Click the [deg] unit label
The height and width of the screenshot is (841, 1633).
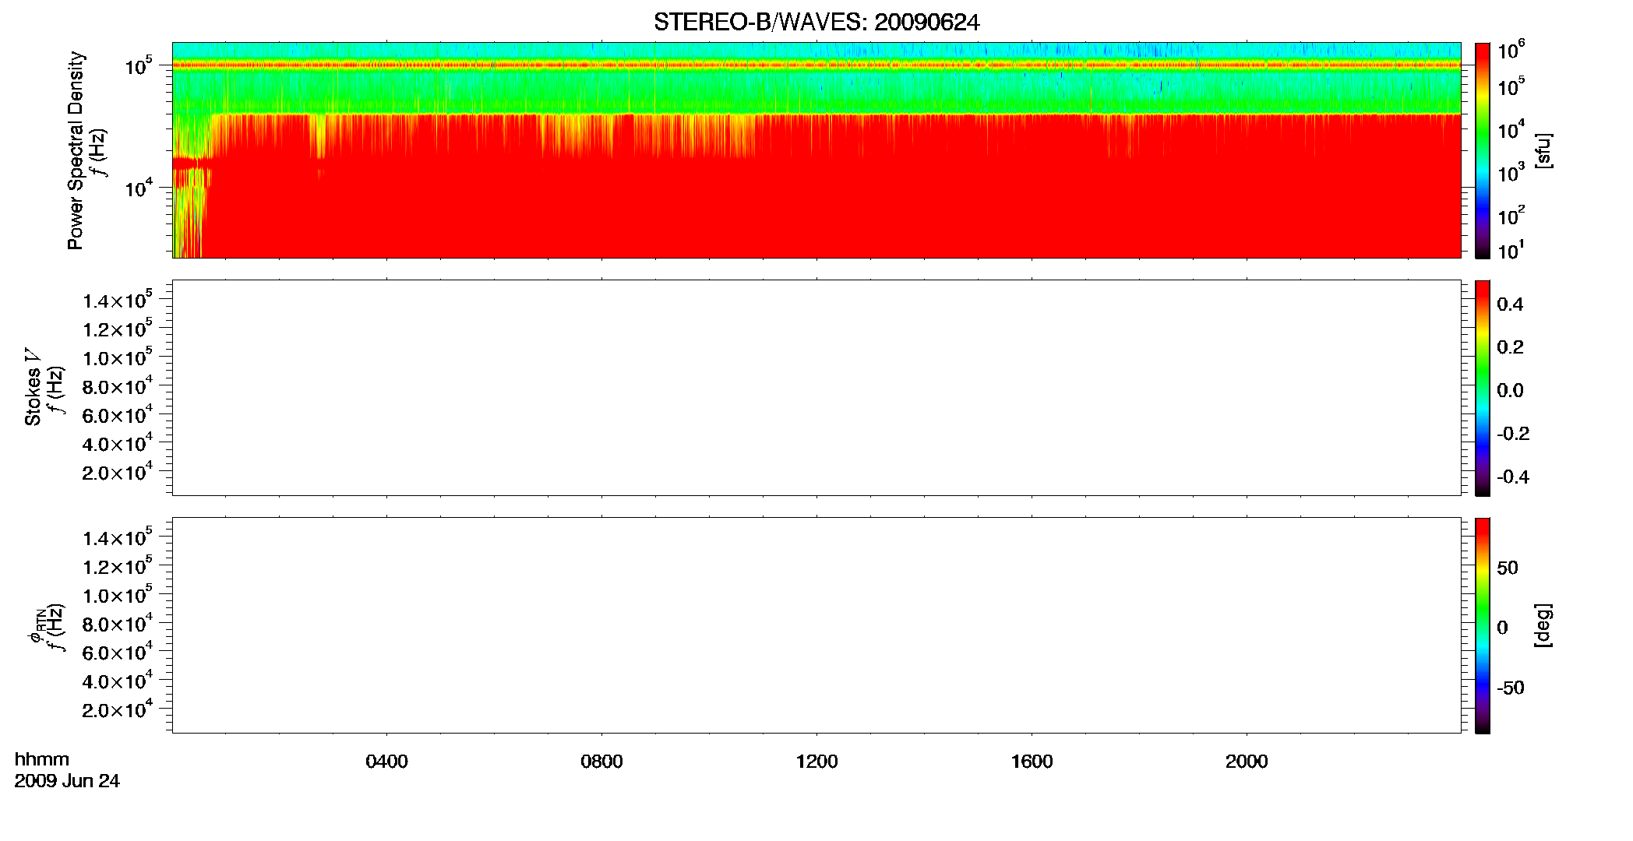[x=1543, y=625]
